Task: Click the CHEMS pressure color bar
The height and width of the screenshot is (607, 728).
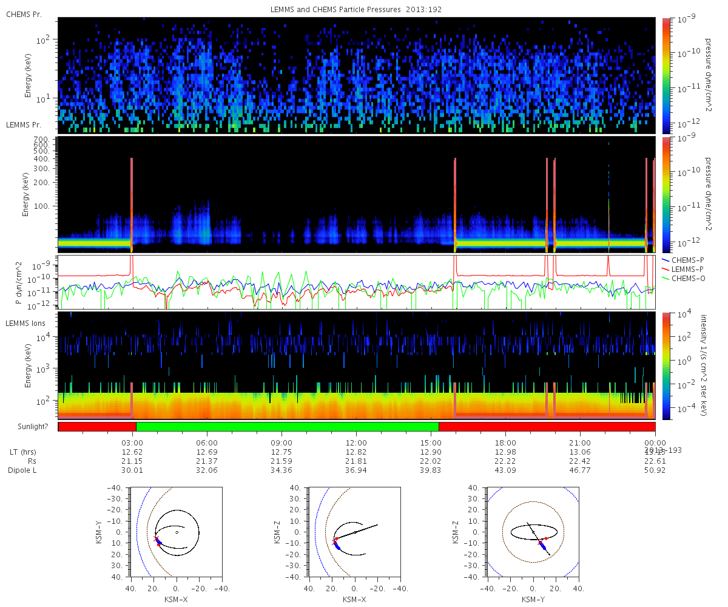Action: click(666, 75)
